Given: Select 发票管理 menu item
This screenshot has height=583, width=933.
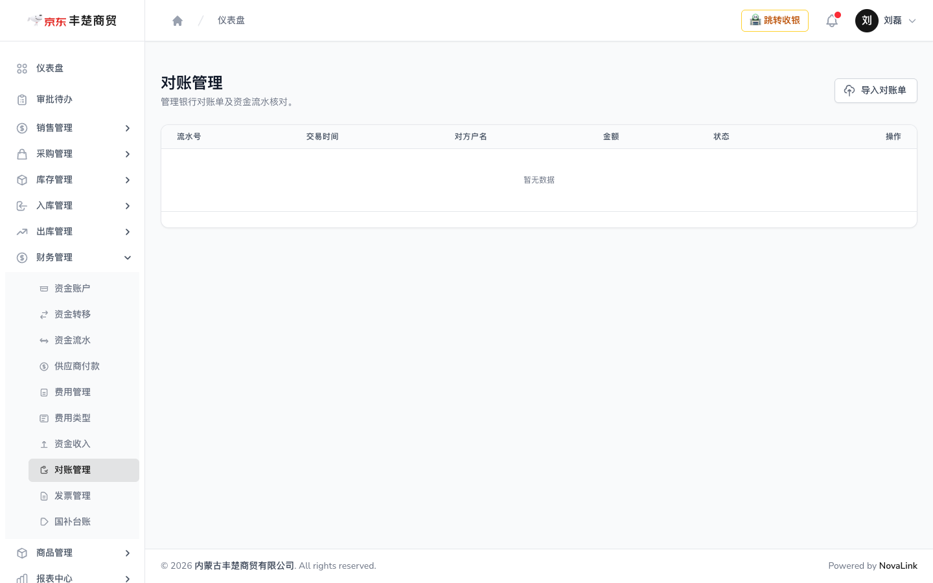Looking at the screenshot, I should click(x=84, y=496).
